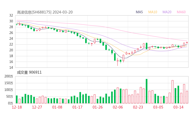Click the 03-14 date axis label
Viewport: 191px width, 113px height.
178,107
